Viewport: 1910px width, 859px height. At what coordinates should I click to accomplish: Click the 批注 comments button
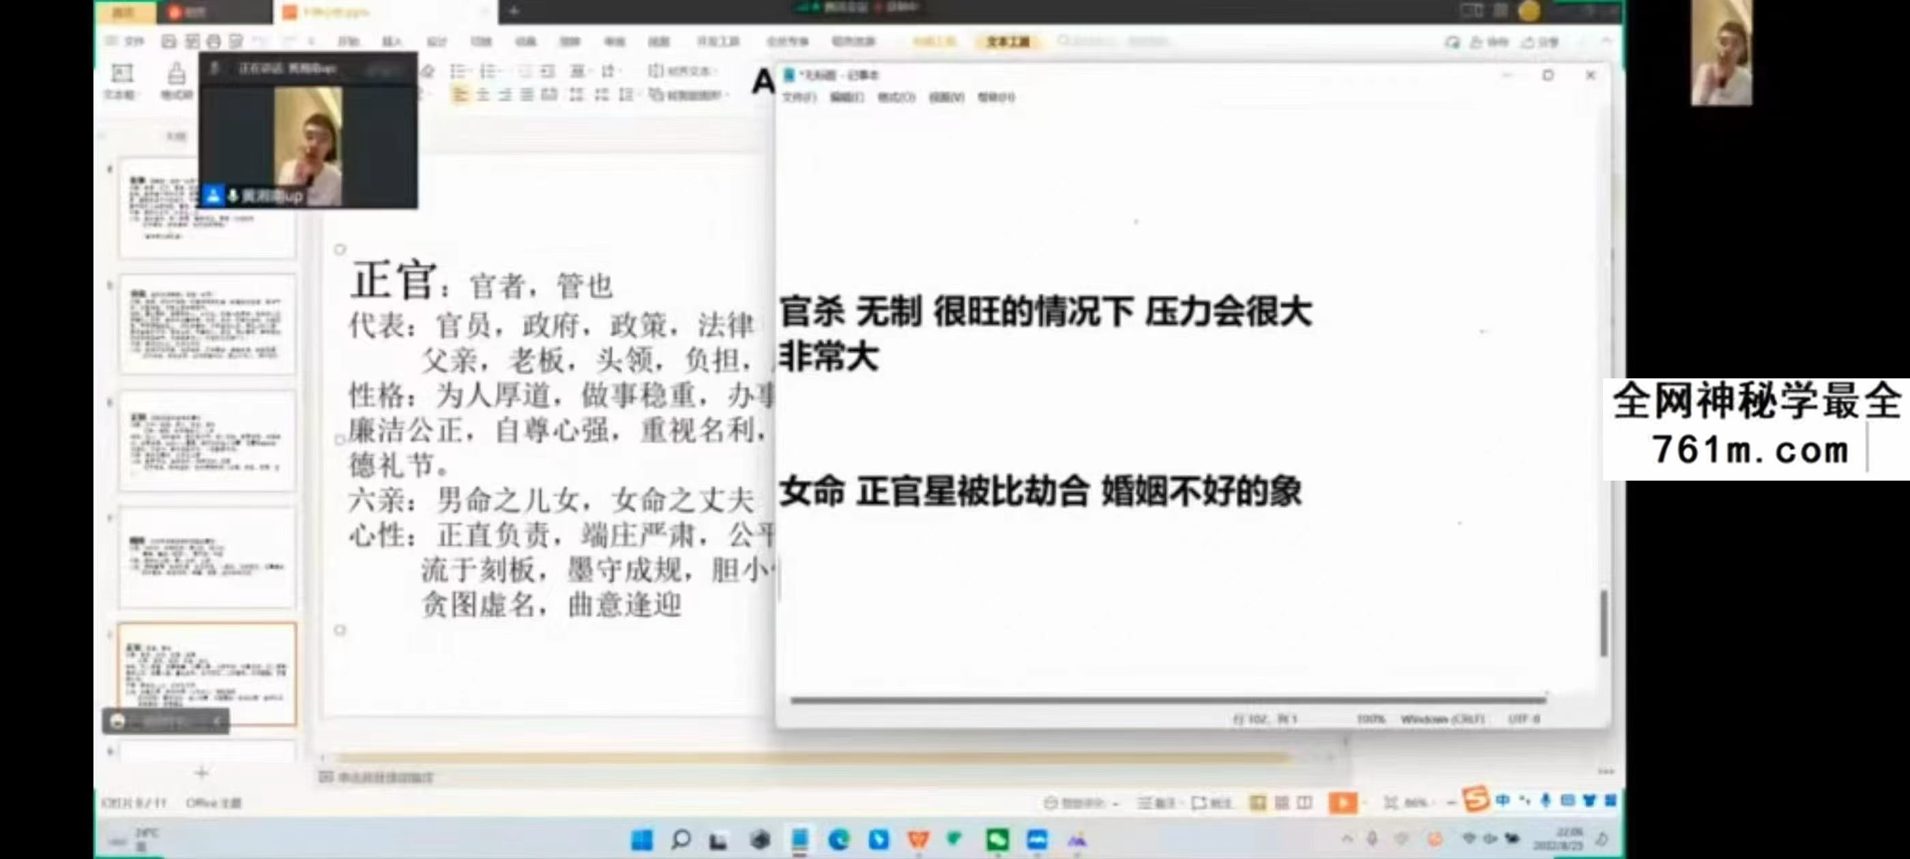(x=1211, y=802)
